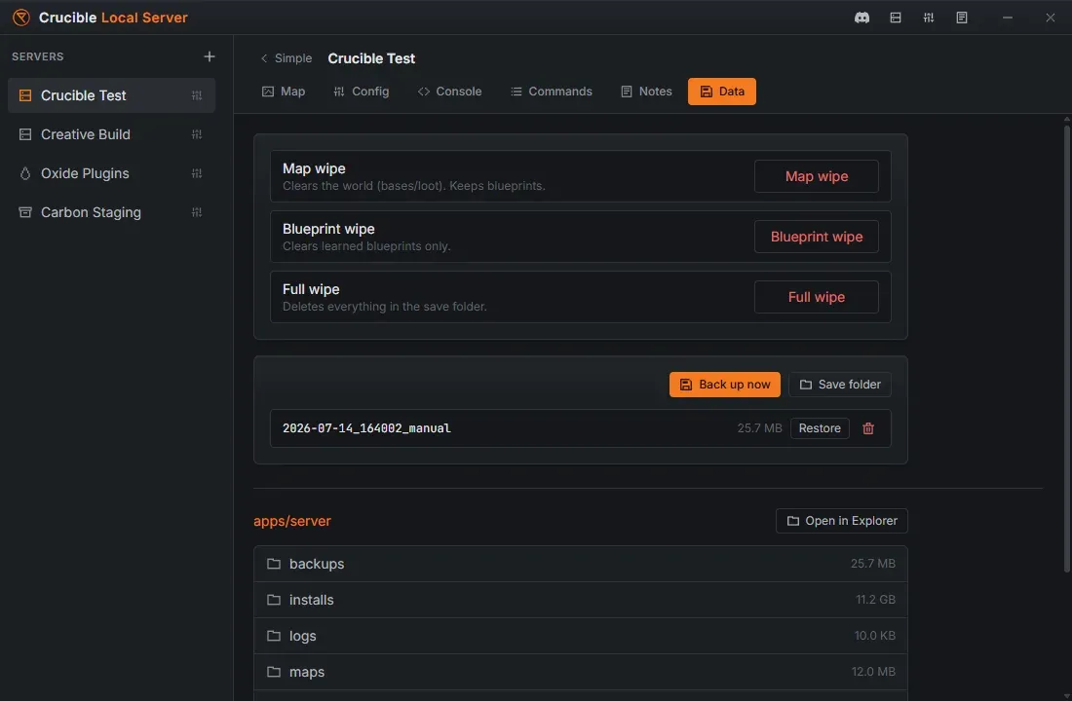Click the 12.0 MB maps size
Image resolution: width=1072 pixels, height=701 pixels.
coord(873,673)
